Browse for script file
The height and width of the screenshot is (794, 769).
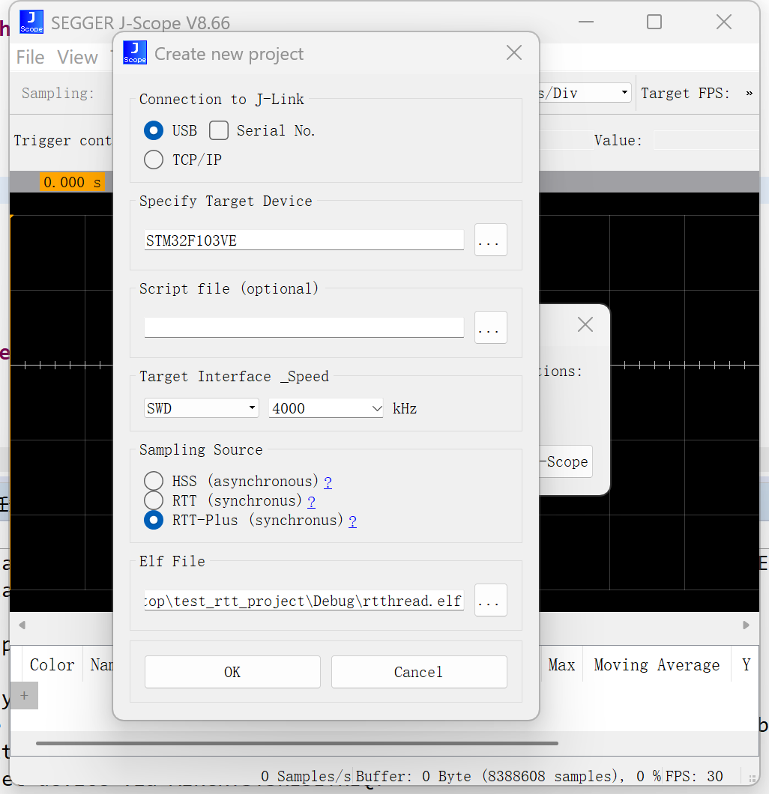(x=490, y=327)
